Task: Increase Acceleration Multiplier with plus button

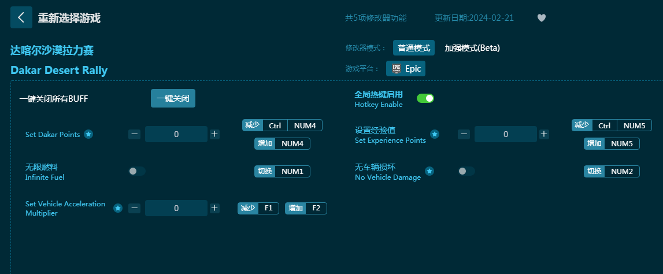Action: (214, 208)
